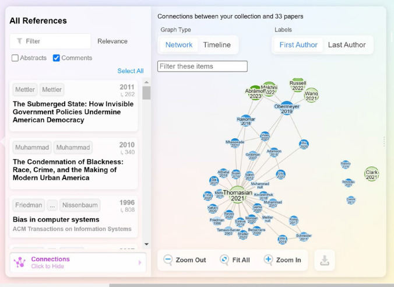Screen dimensions: 394x287
Task: Collapse the Connections panel arrow
Action: [140, 263]
